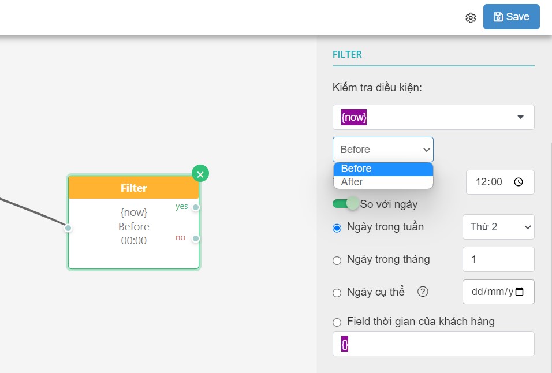Viewport: 552px width, 373px height.
Task: Click the question mark help icon
Action: tap(423, 292)
